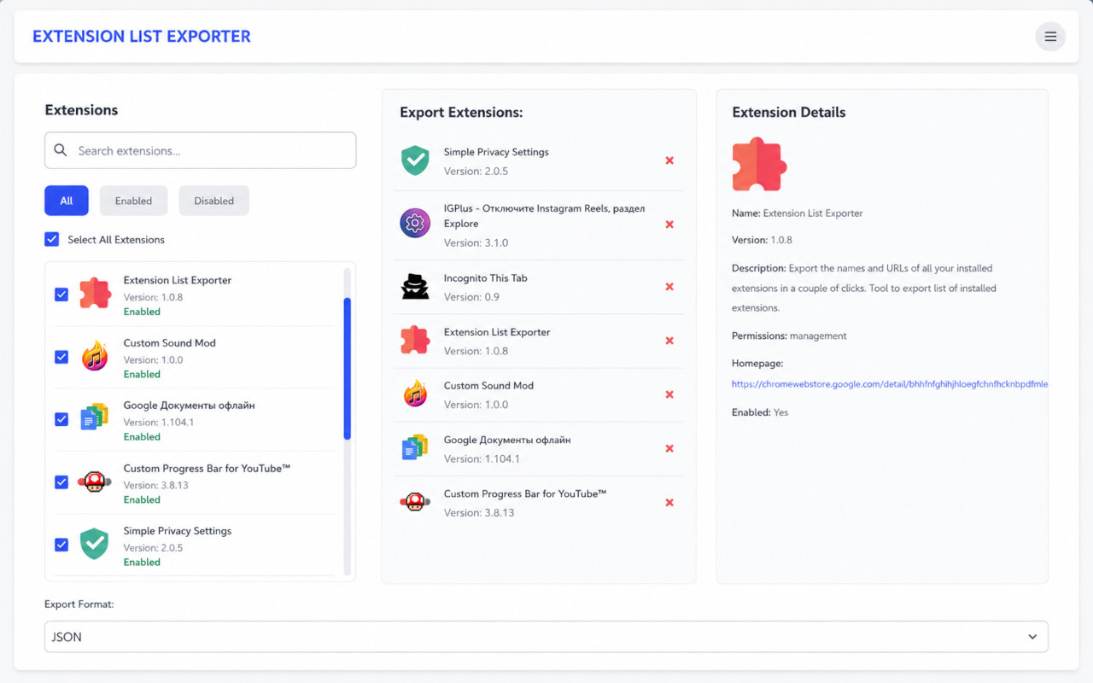Toggle the Select All Extensions checkbox

52,239
